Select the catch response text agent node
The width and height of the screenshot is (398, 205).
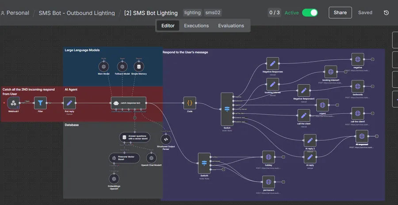point(128,103)
